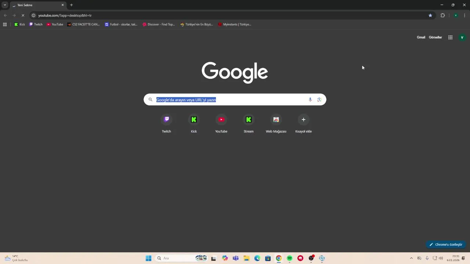The width and height of the screenshot is (470, 264).
Task: Expand the system tray hidden icons chevron
Action: (x=411, y=258)
